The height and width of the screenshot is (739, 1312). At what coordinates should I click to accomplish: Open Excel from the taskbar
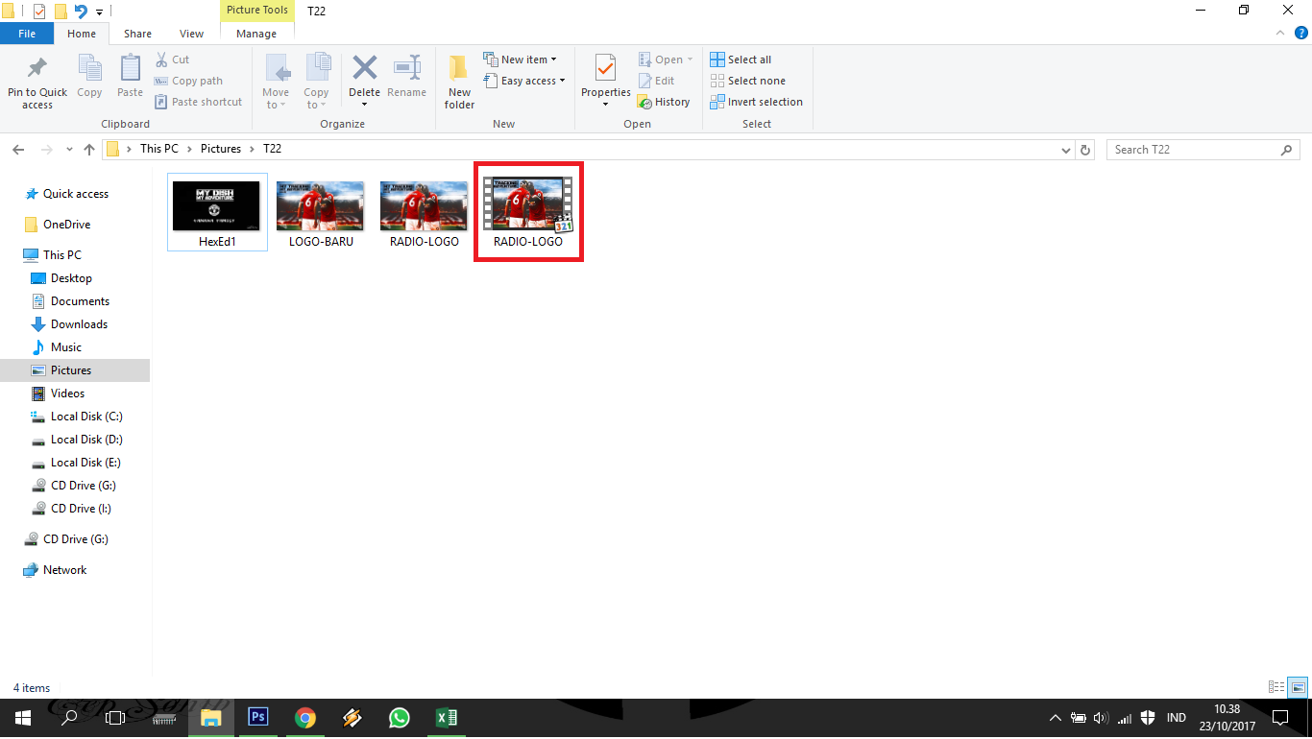[x=447, y=717]
